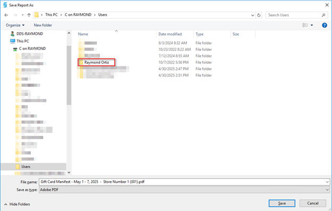
Task: Sort by Date modified column
Action: pyautogui.click(x=170, y=34)
